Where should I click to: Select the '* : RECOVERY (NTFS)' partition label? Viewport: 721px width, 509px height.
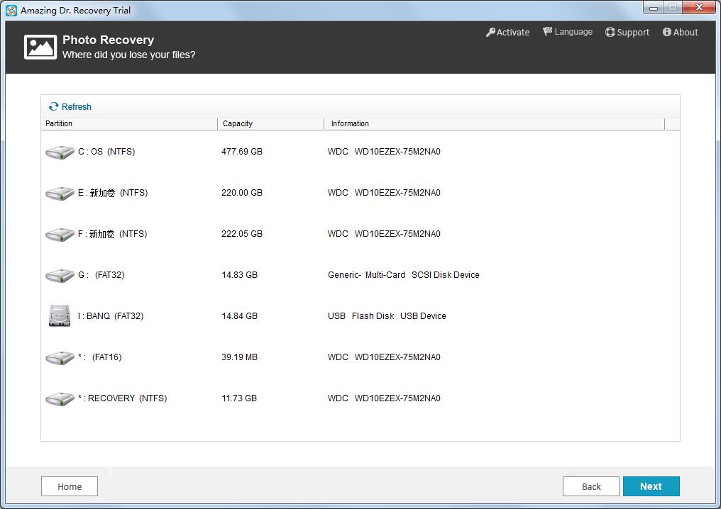point(122,398)
